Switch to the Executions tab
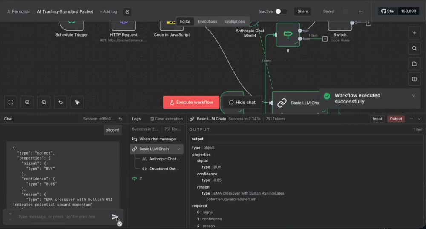426x229 pixels. (x=207, y=21)
